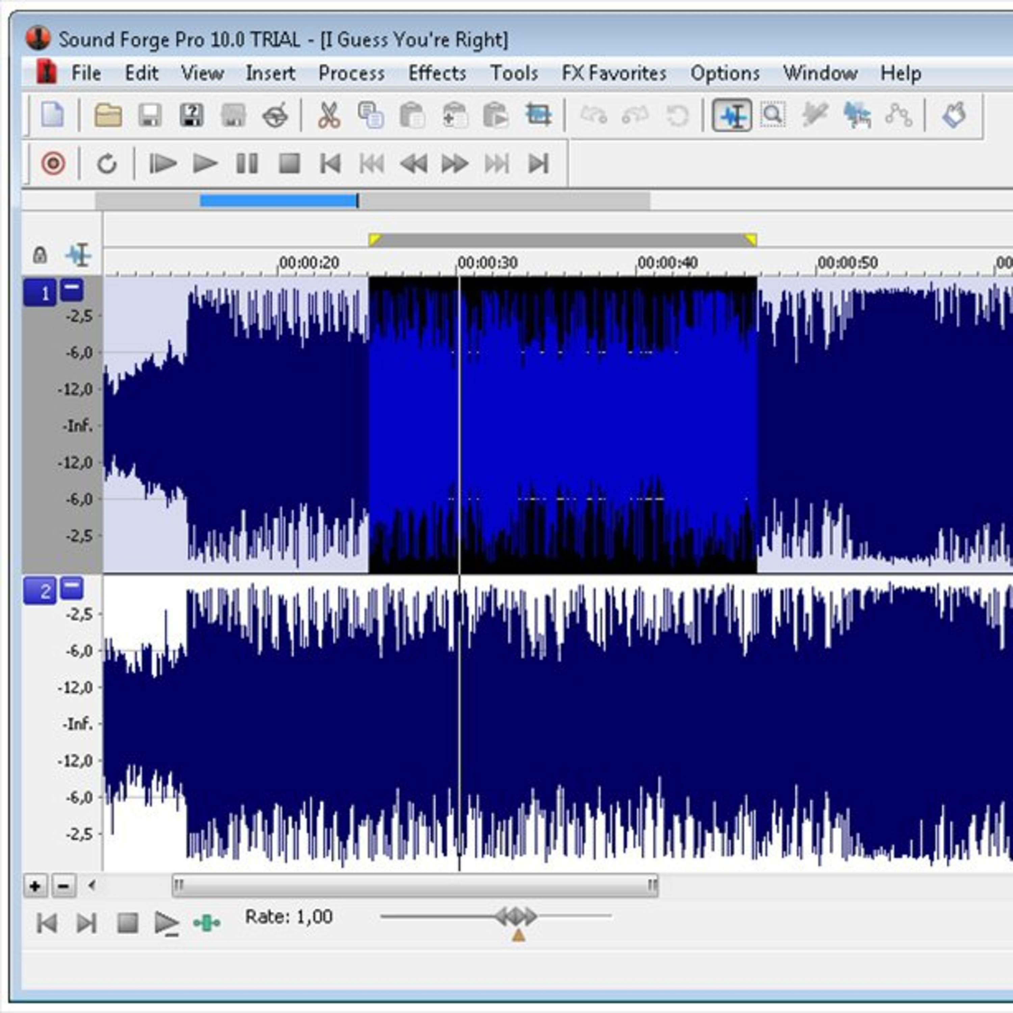Click the playbar Stop button

[x=127, y=923]
